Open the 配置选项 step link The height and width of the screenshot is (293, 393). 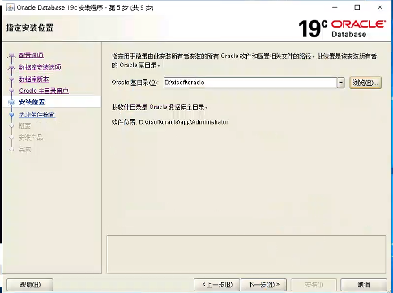tap(32, 55)
